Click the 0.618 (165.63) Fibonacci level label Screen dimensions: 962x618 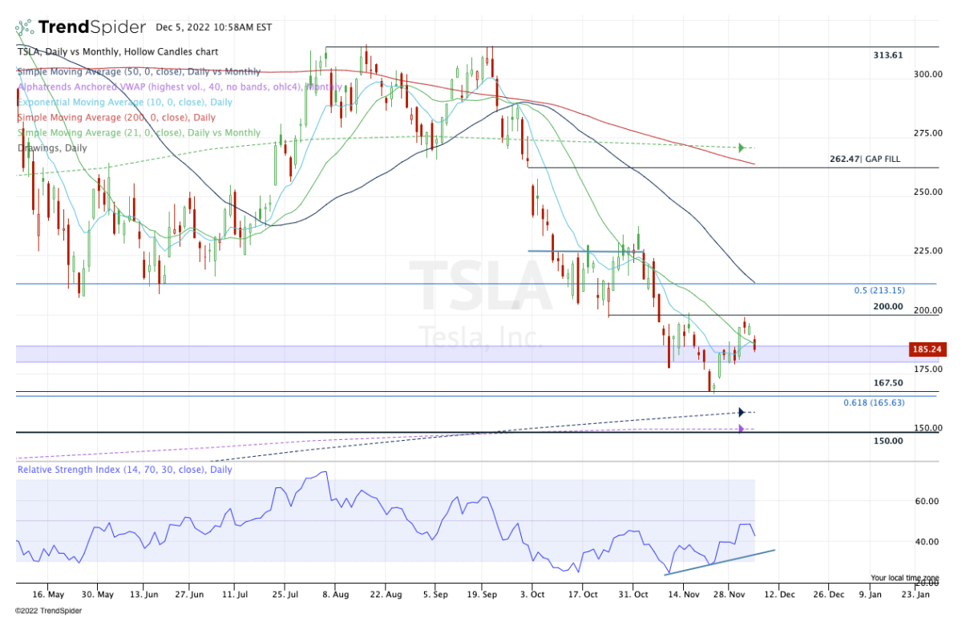point(873,402)
